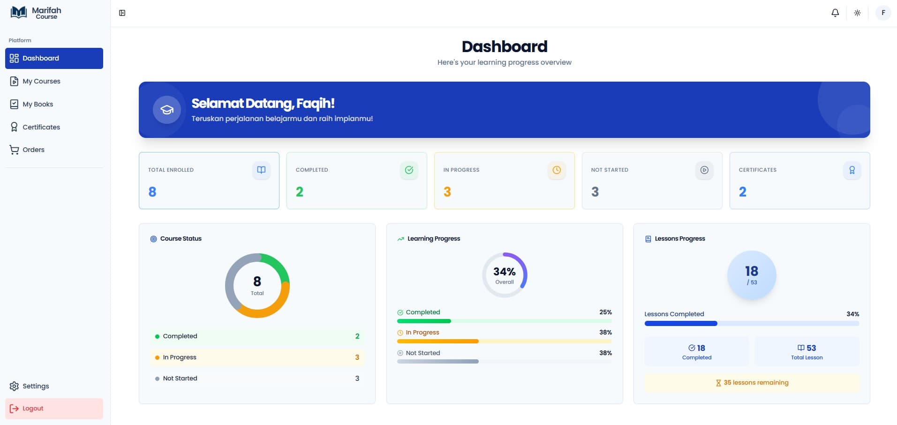Go to Dashboard in sidebar
Screen dimensions: 897x425
(x=54, y=58)
